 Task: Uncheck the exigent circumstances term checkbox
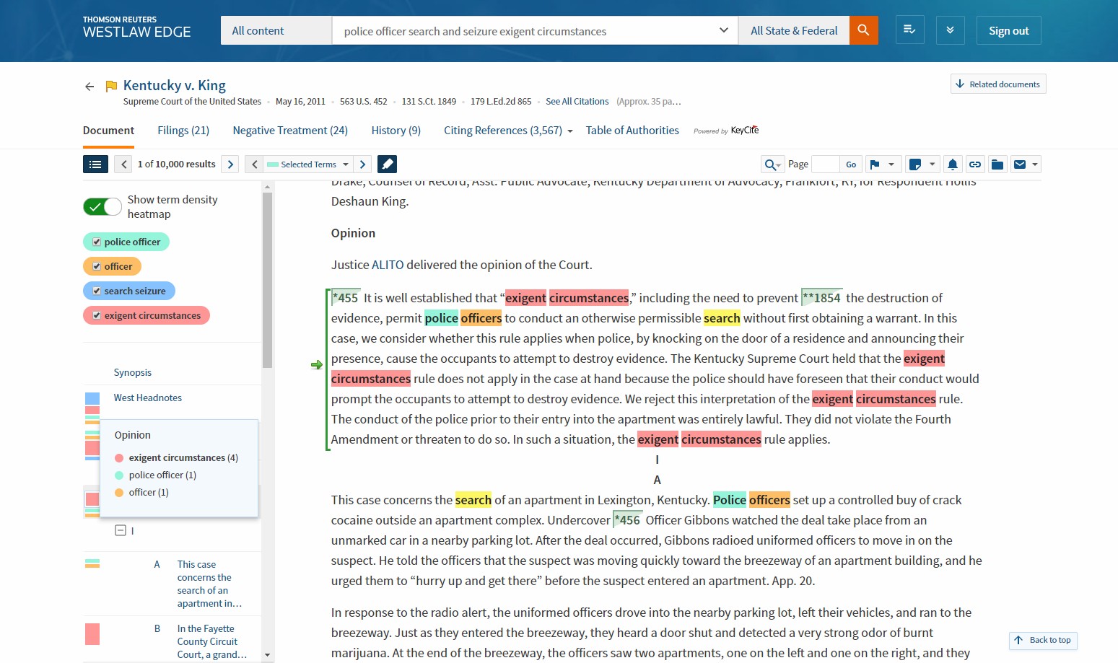point(97,316)
